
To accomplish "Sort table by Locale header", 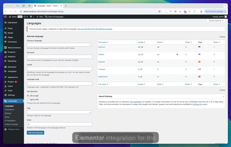I will pos(141,42).
